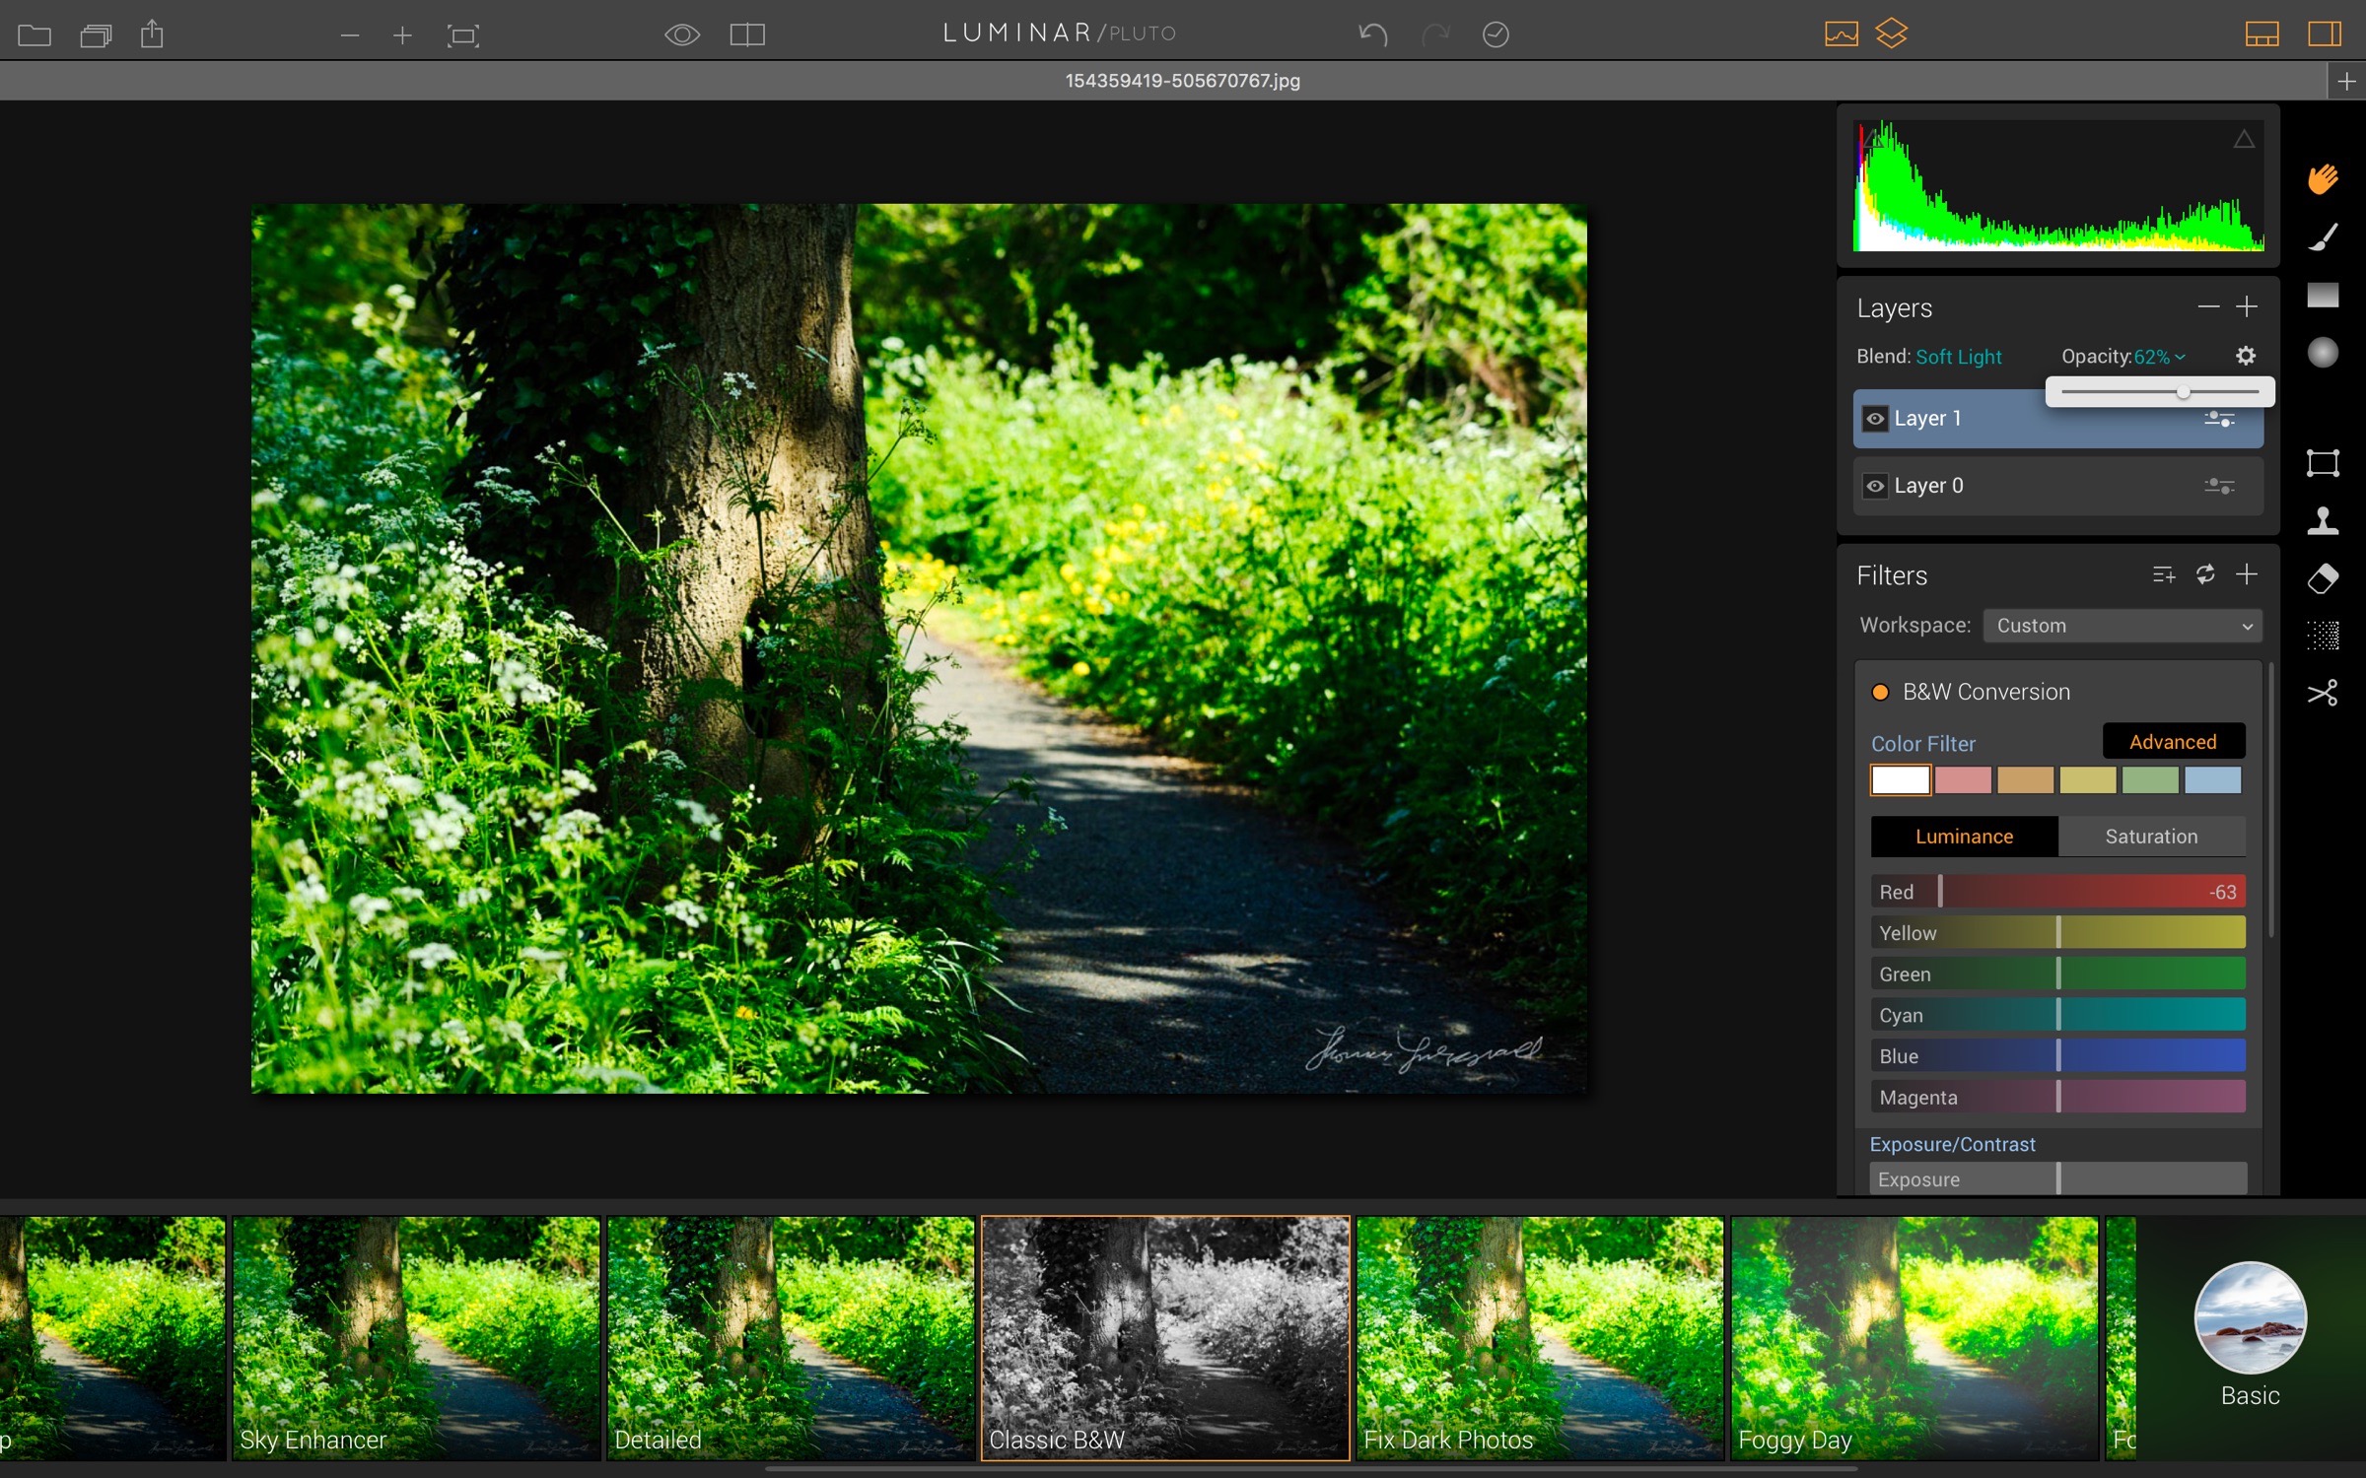Switch to the Luminance tab

tap(1964, 837)
